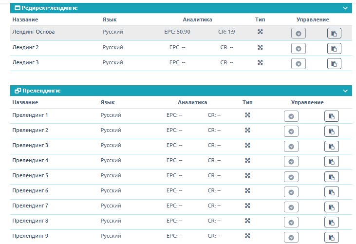
Task: Copy link for Прелендинг 7
Action: pos(332,207)
